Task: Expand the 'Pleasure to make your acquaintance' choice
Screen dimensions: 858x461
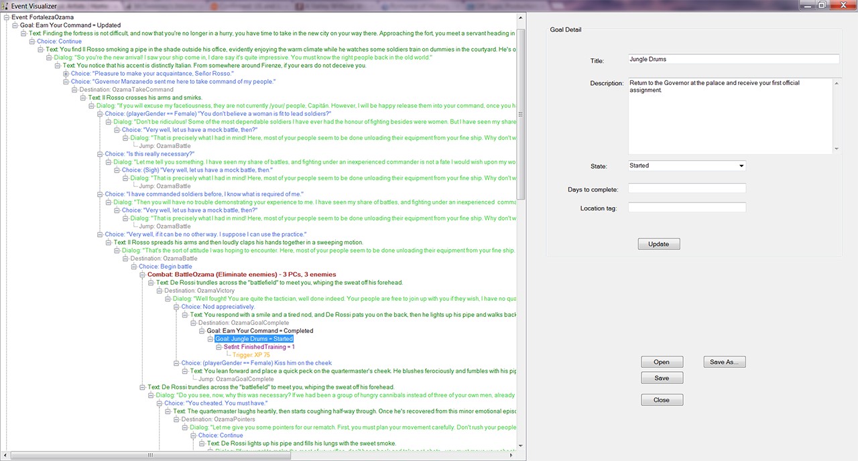Action: pos(66,74)
